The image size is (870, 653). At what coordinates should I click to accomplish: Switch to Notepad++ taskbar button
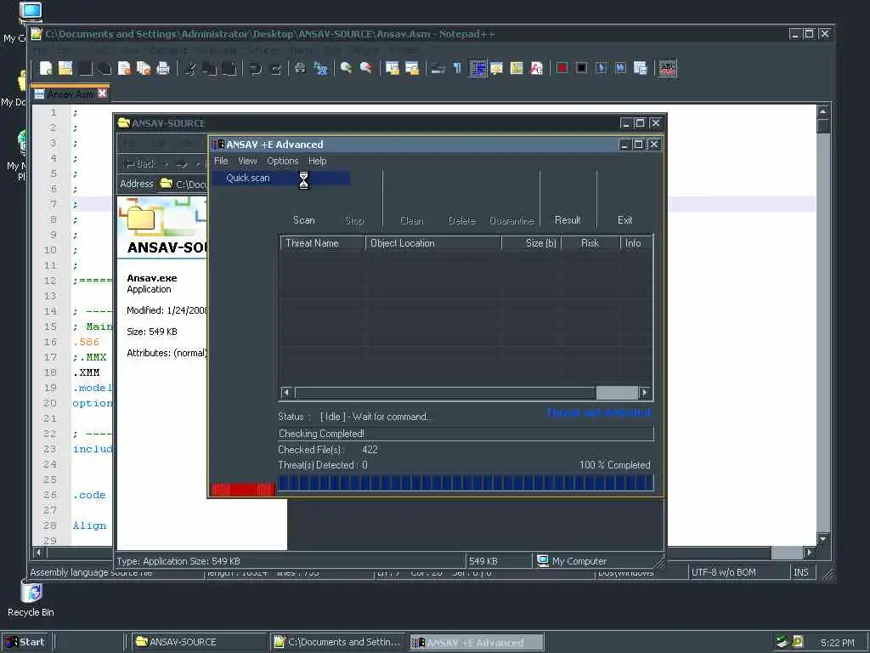coord(338,642)
